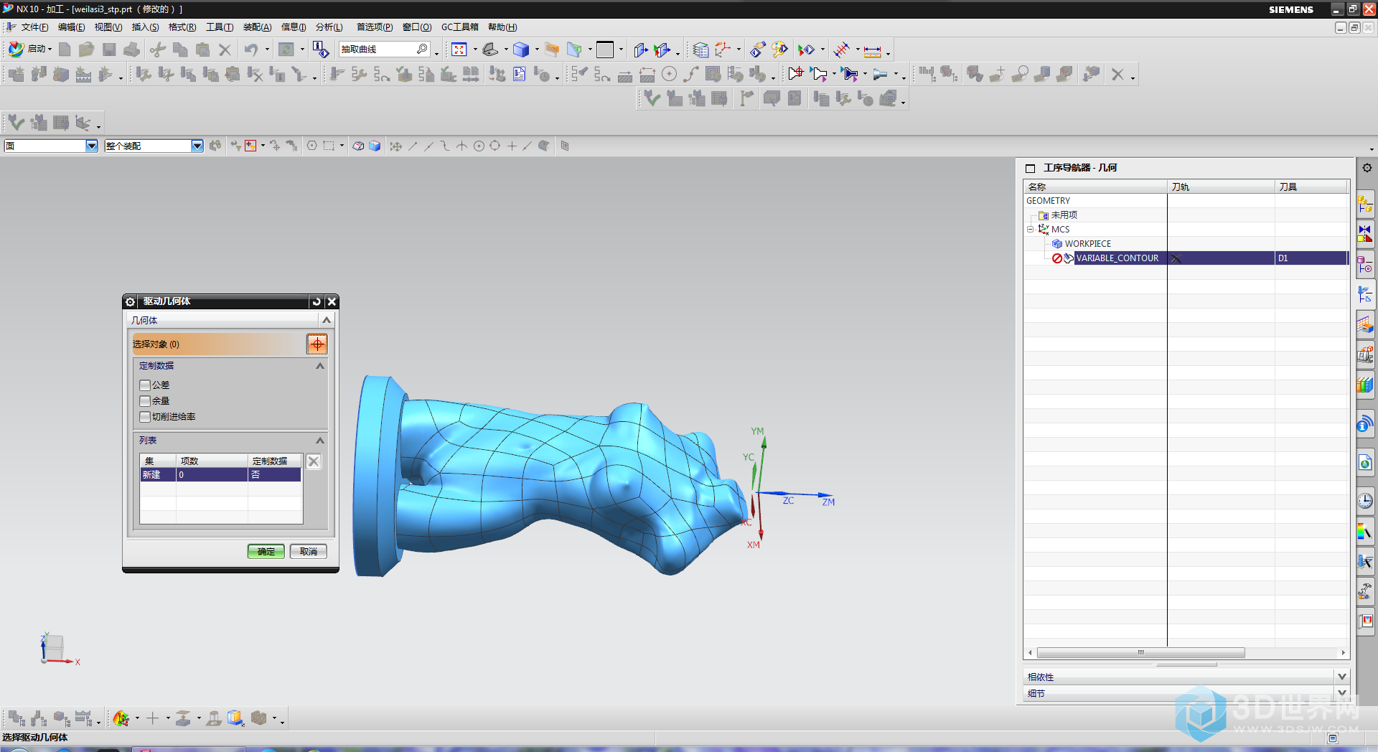Click the shaded blue cube rendering icon
This screenshot has height=752, width=1378.
click(x=521, y=50)
